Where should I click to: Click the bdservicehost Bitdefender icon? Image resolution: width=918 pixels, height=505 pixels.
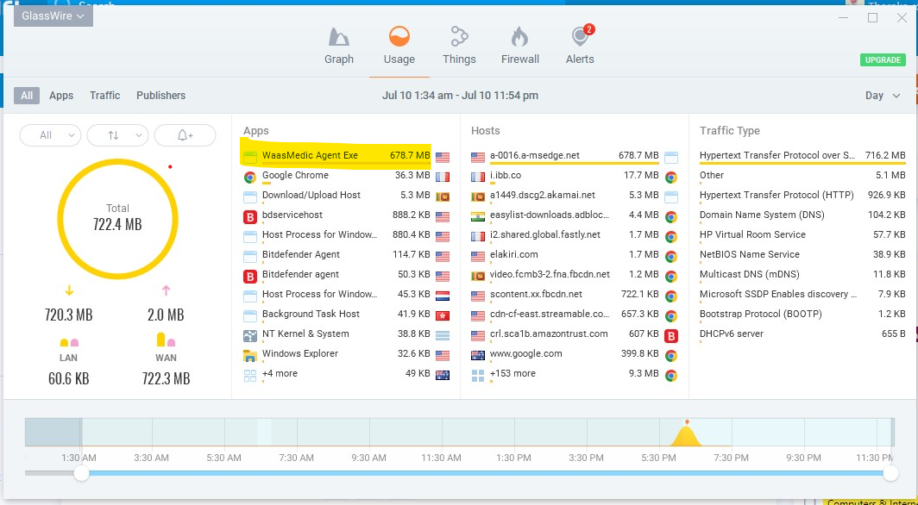(250, 215)
